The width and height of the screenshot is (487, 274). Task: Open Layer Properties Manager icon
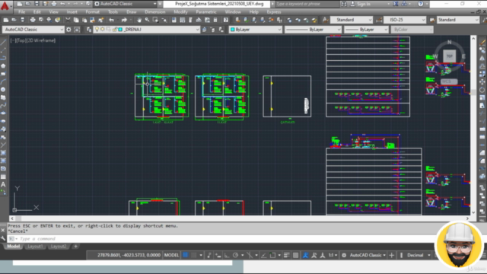89,30
